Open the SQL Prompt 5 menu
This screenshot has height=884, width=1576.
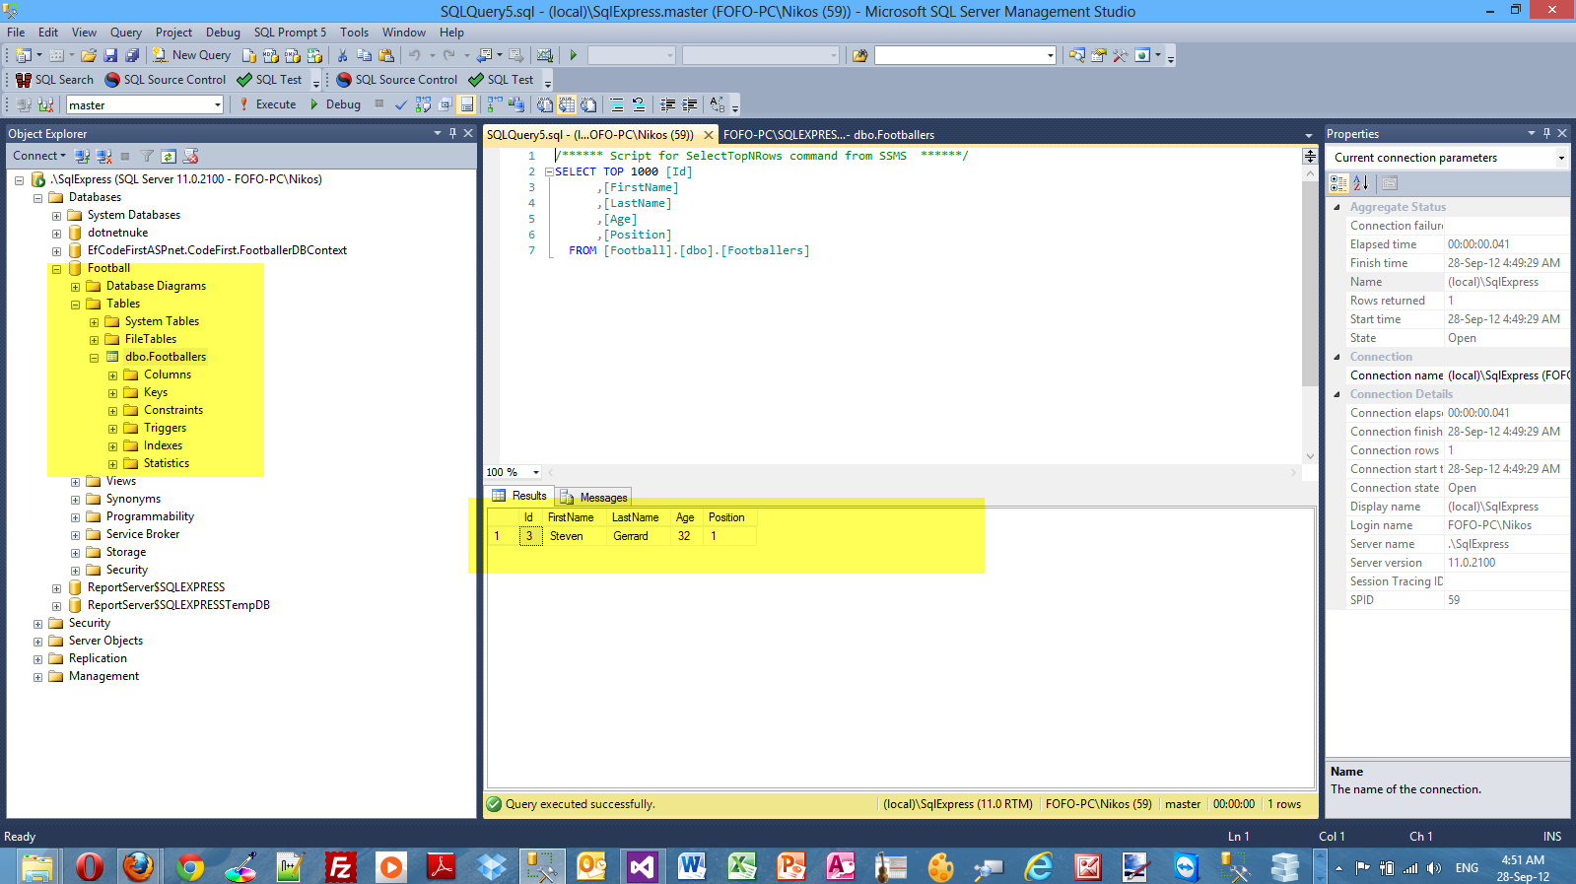(290, 33)
